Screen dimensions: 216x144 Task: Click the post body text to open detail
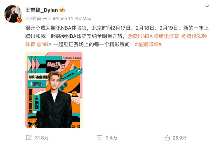[x=117, y=36]
